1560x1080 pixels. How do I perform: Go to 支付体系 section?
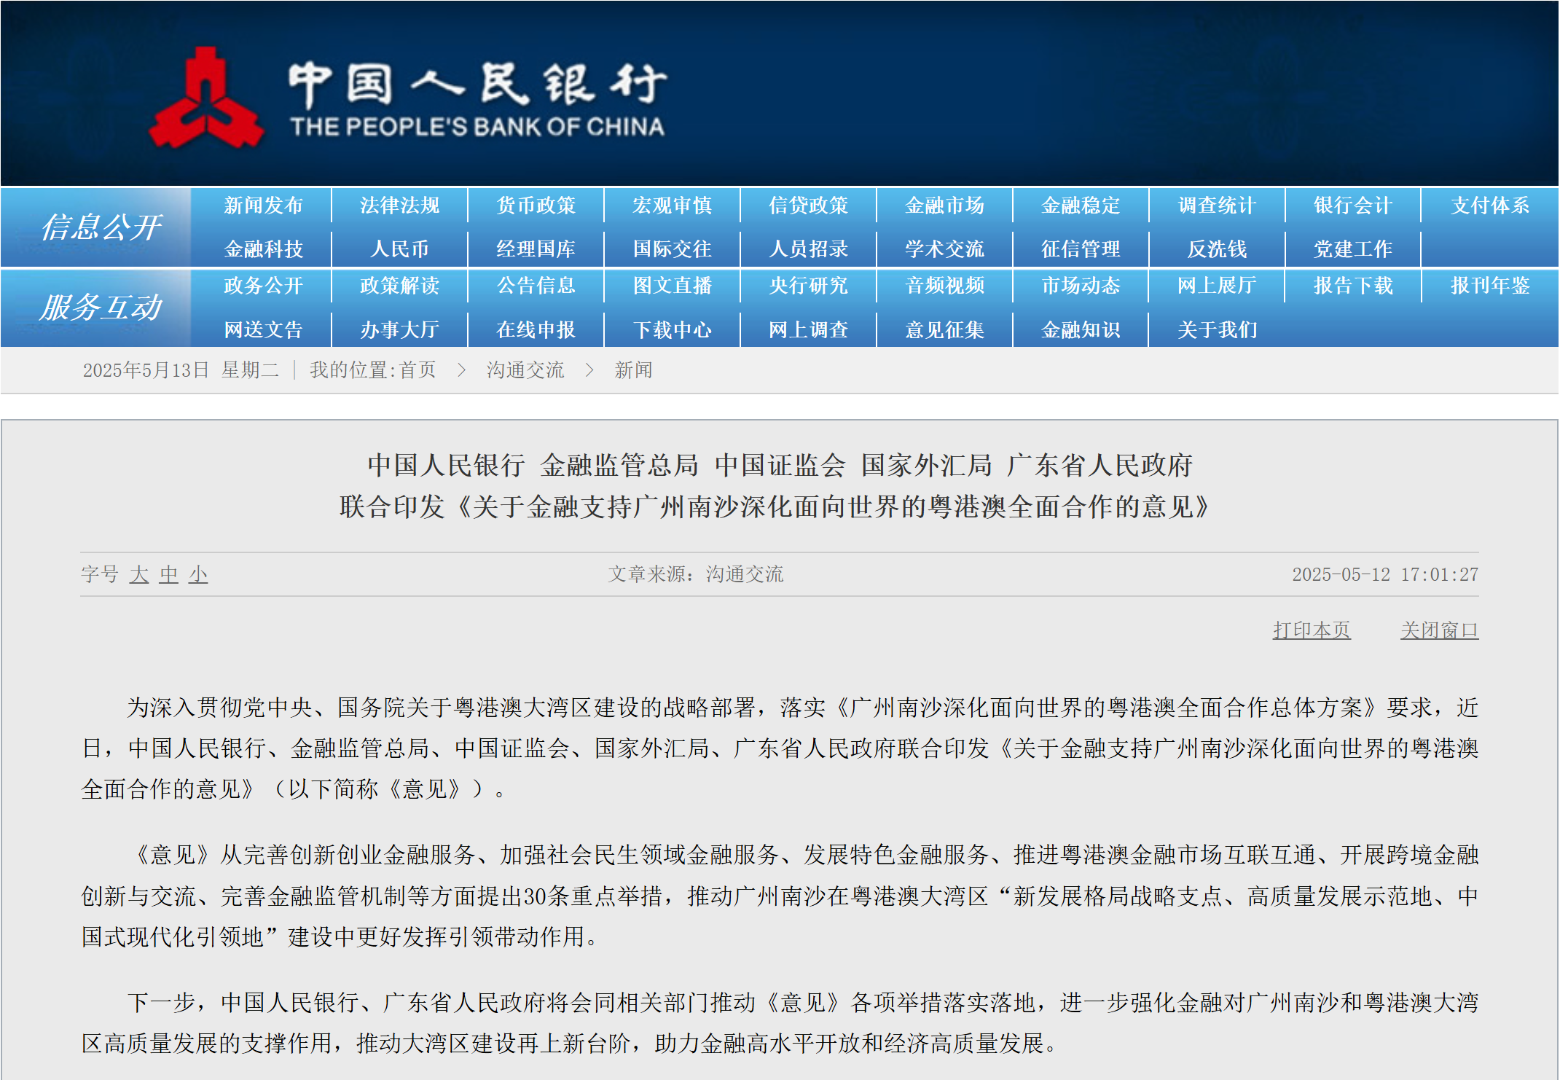[x=1489, y=206]
